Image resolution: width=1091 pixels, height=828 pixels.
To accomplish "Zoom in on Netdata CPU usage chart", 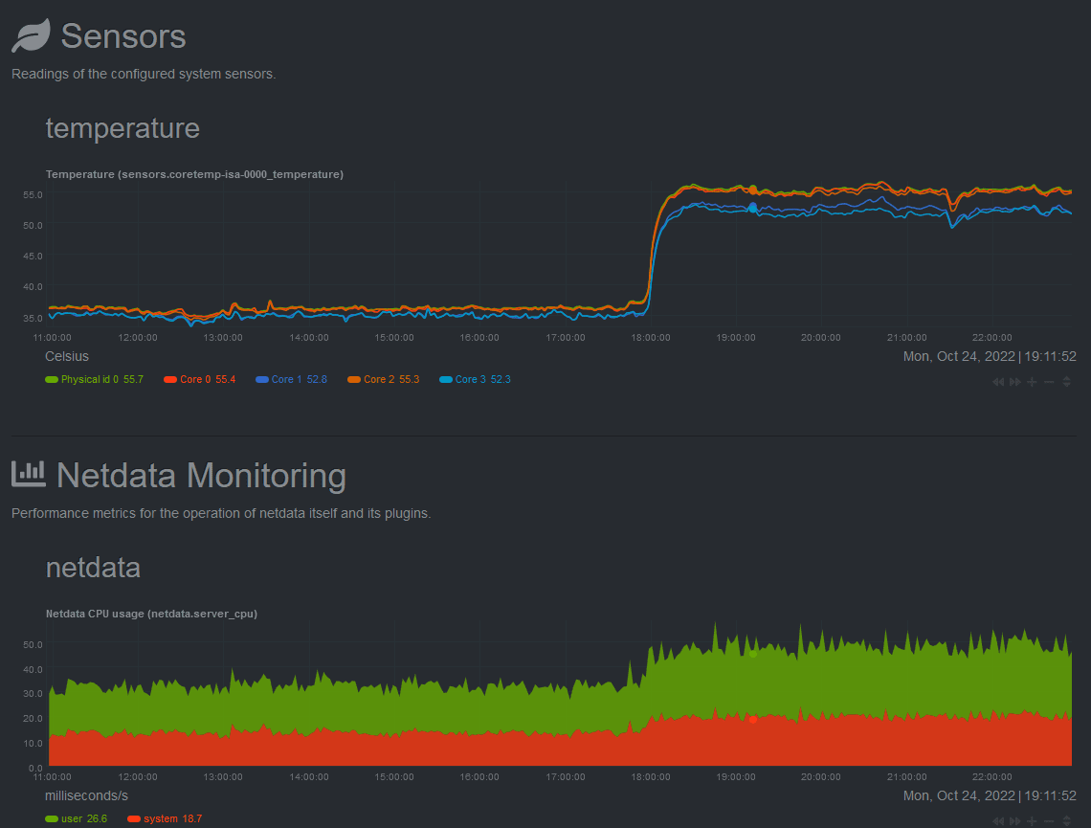I will (1032, 821).
